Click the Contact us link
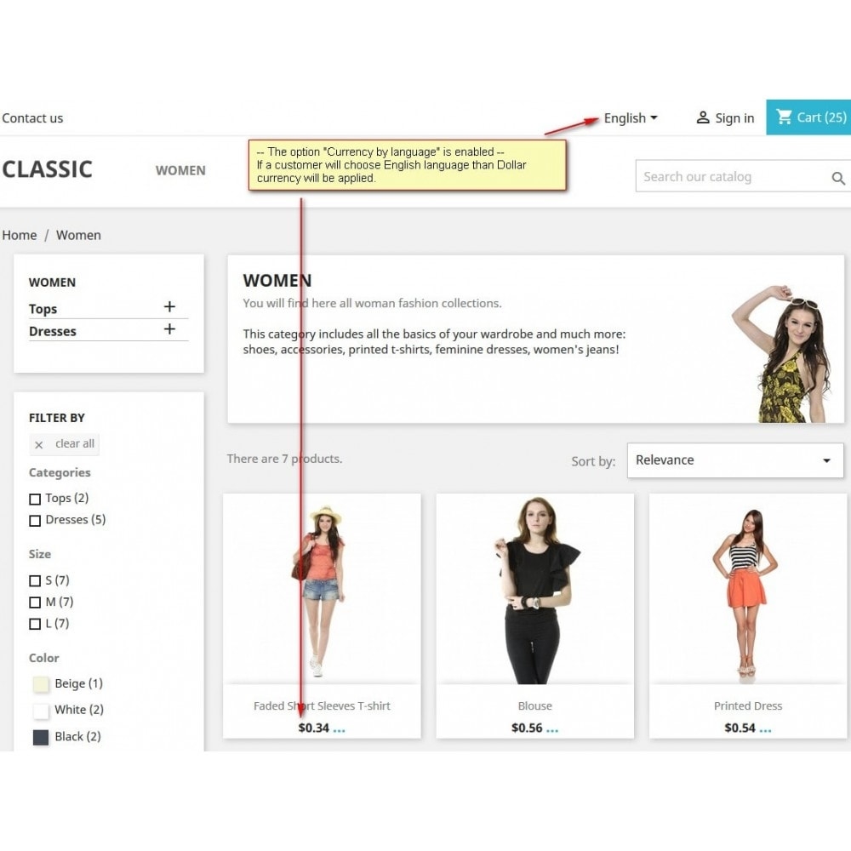The image size is (851, 851). (32, 117)
